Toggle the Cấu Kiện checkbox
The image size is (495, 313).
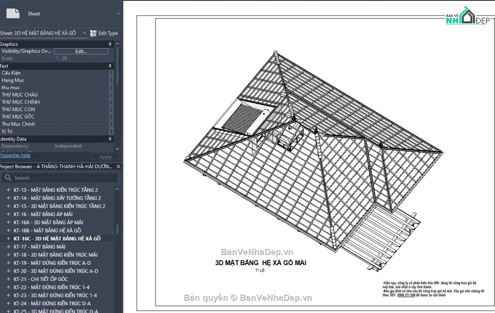point(111,73)
